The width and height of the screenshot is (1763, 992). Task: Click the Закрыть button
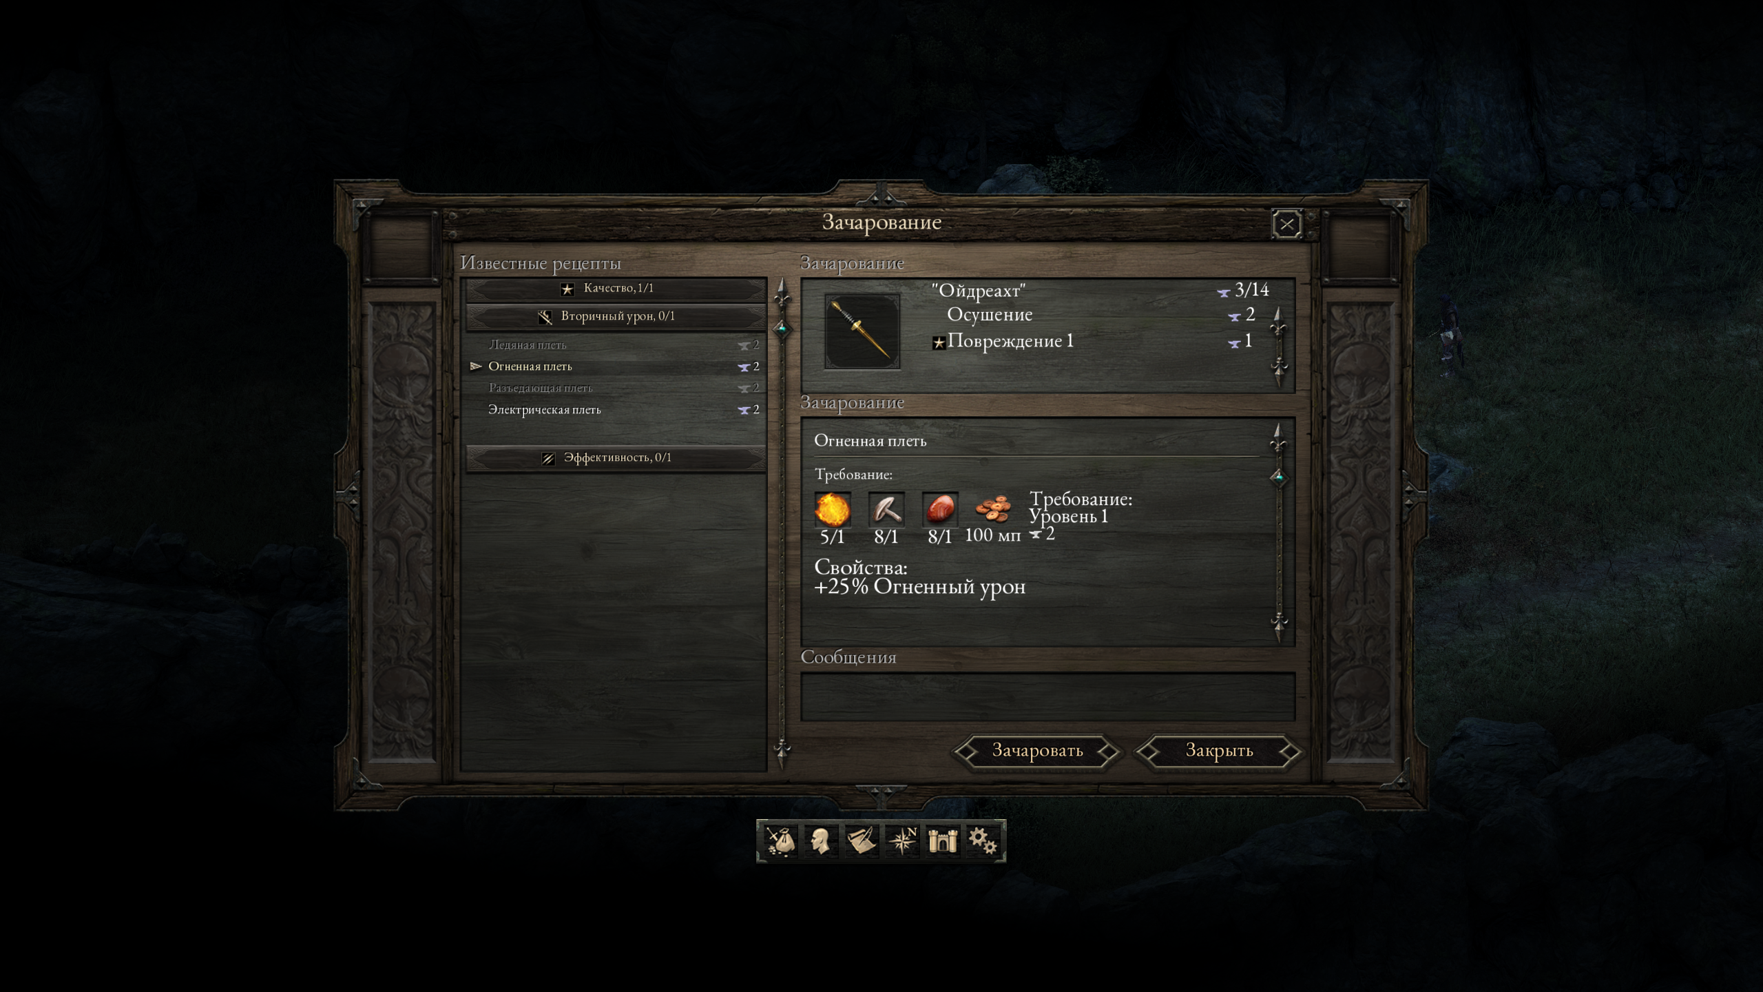point(1219,751)
